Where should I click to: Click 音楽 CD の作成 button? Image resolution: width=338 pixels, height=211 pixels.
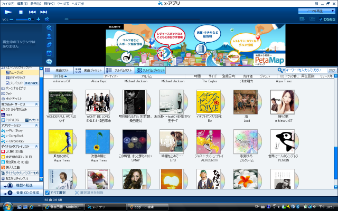pos(21,193)
